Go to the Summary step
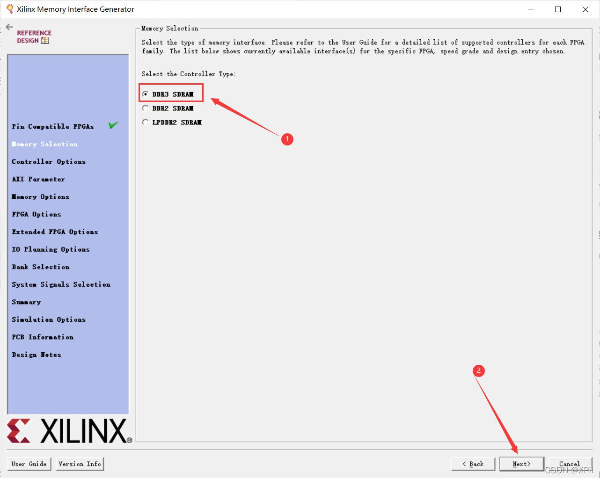 [26, 302]
